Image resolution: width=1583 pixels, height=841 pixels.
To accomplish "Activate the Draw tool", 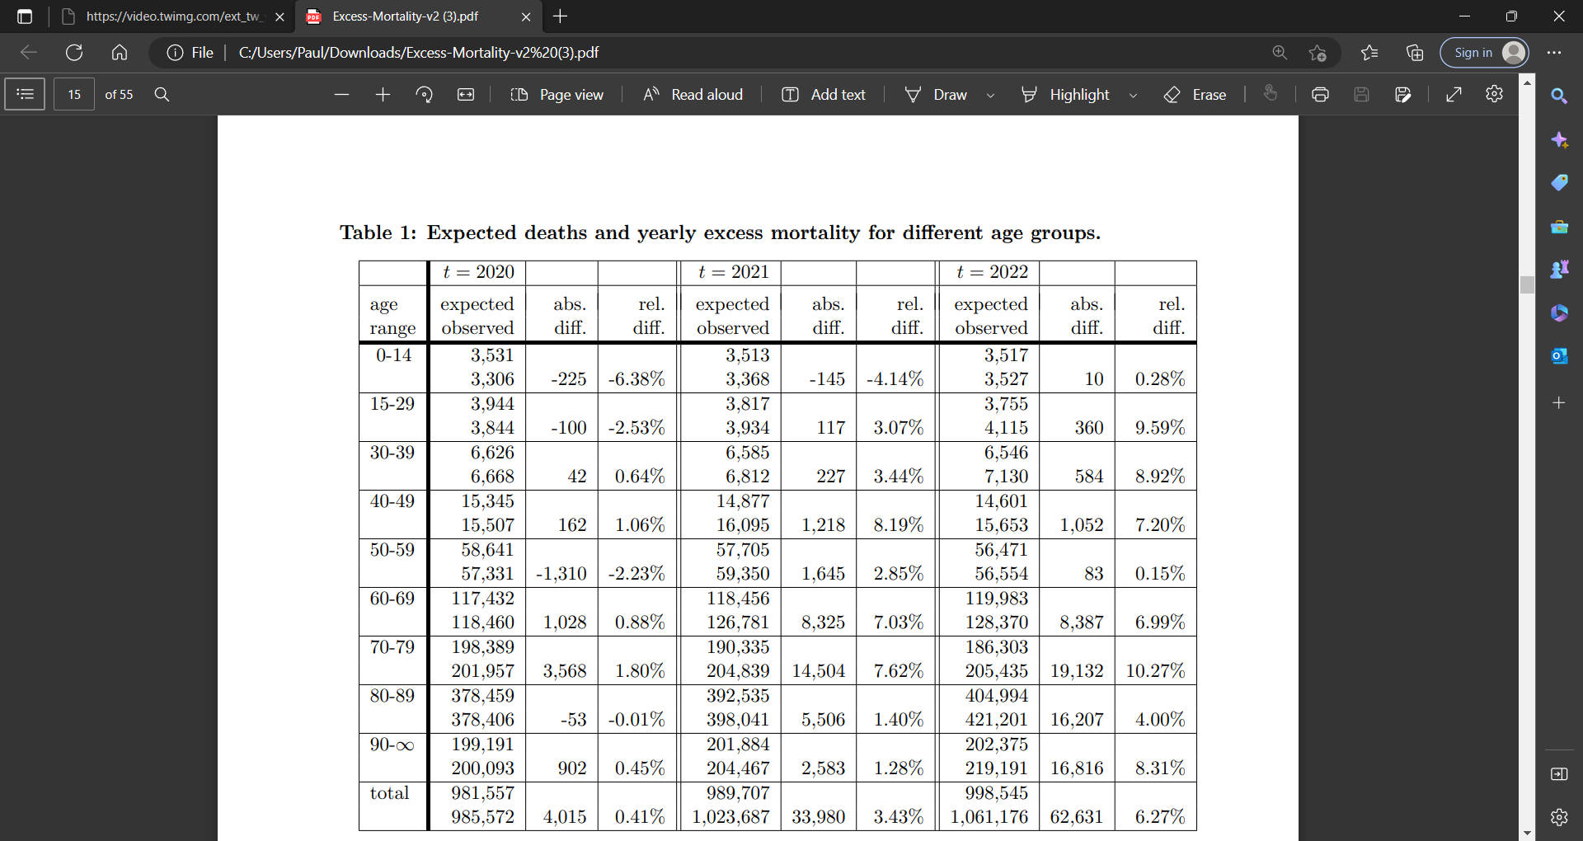I will [936, 94].
